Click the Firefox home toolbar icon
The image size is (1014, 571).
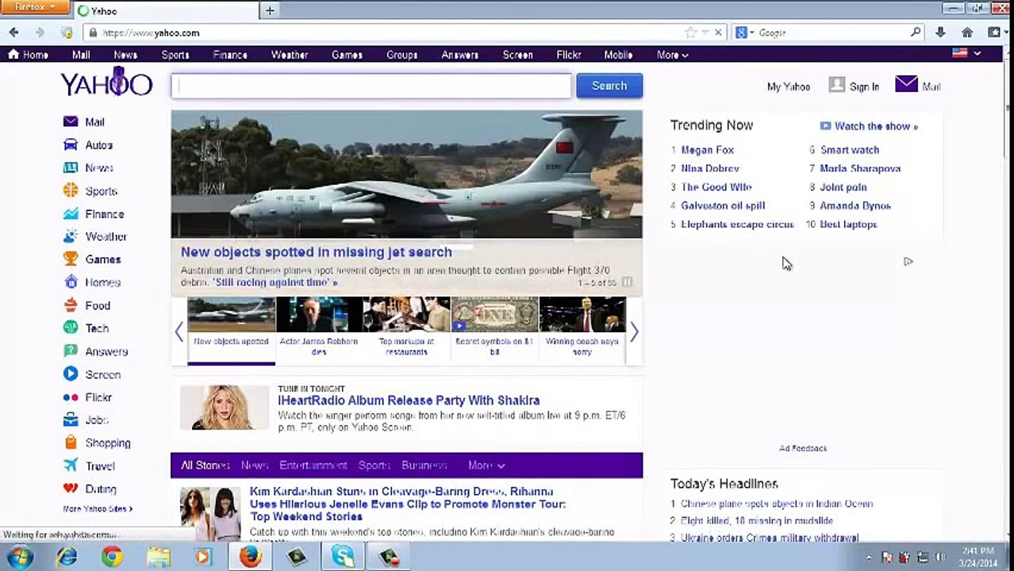(x=967, y=33)
